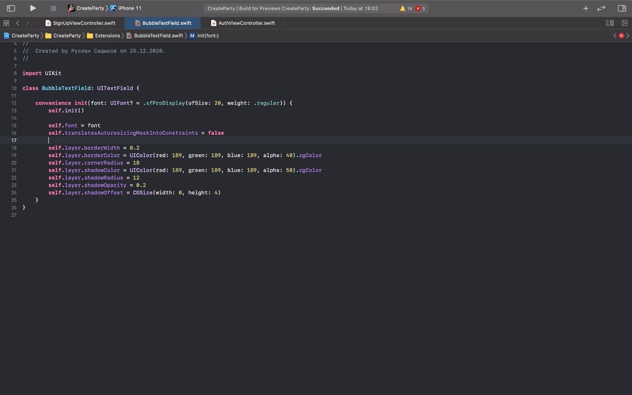Toggle the right inspector panel
This screenshot has height=395, width=632.
(x=622, y=8)
